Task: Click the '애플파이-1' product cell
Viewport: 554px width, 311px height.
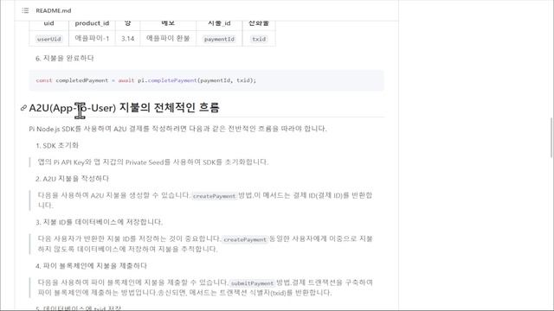Action: click(x=92, y=38)
